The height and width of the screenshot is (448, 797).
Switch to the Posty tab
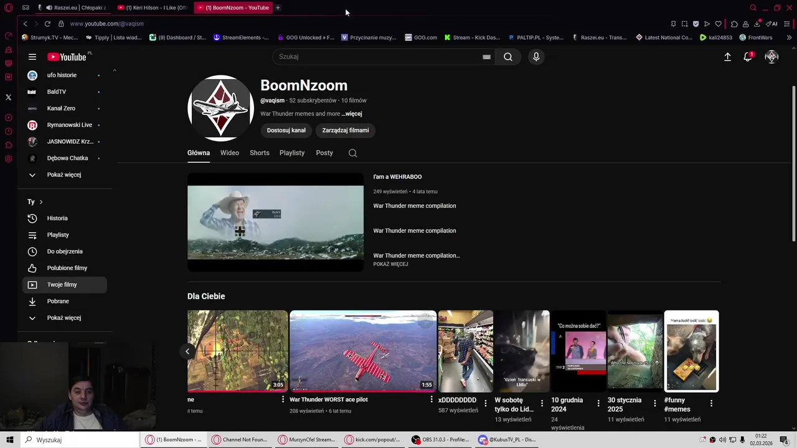tap(324, 153)
